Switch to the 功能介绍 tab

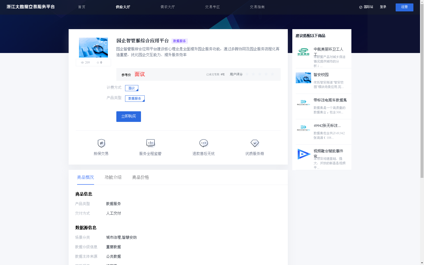[x=113, y=177]
